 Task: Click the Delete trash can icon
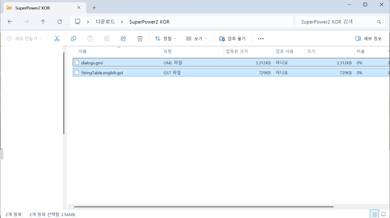[x=140, y=38]
